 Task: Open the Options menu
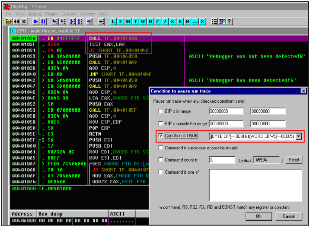pos(69,14)
